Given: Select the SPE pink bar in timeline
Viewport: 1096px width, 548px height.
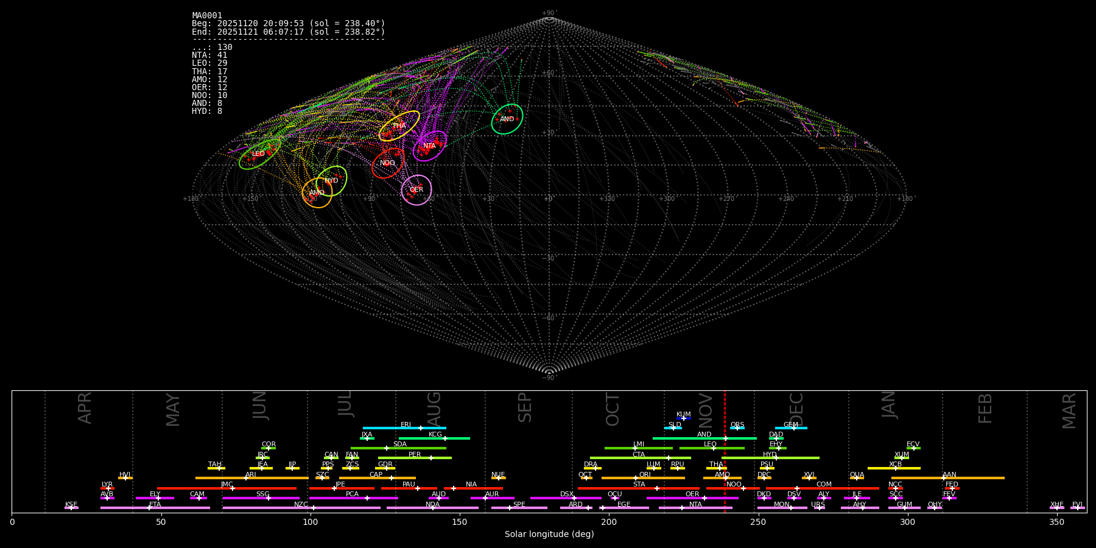Looking at the screenshot, I should tap(519, 508).
